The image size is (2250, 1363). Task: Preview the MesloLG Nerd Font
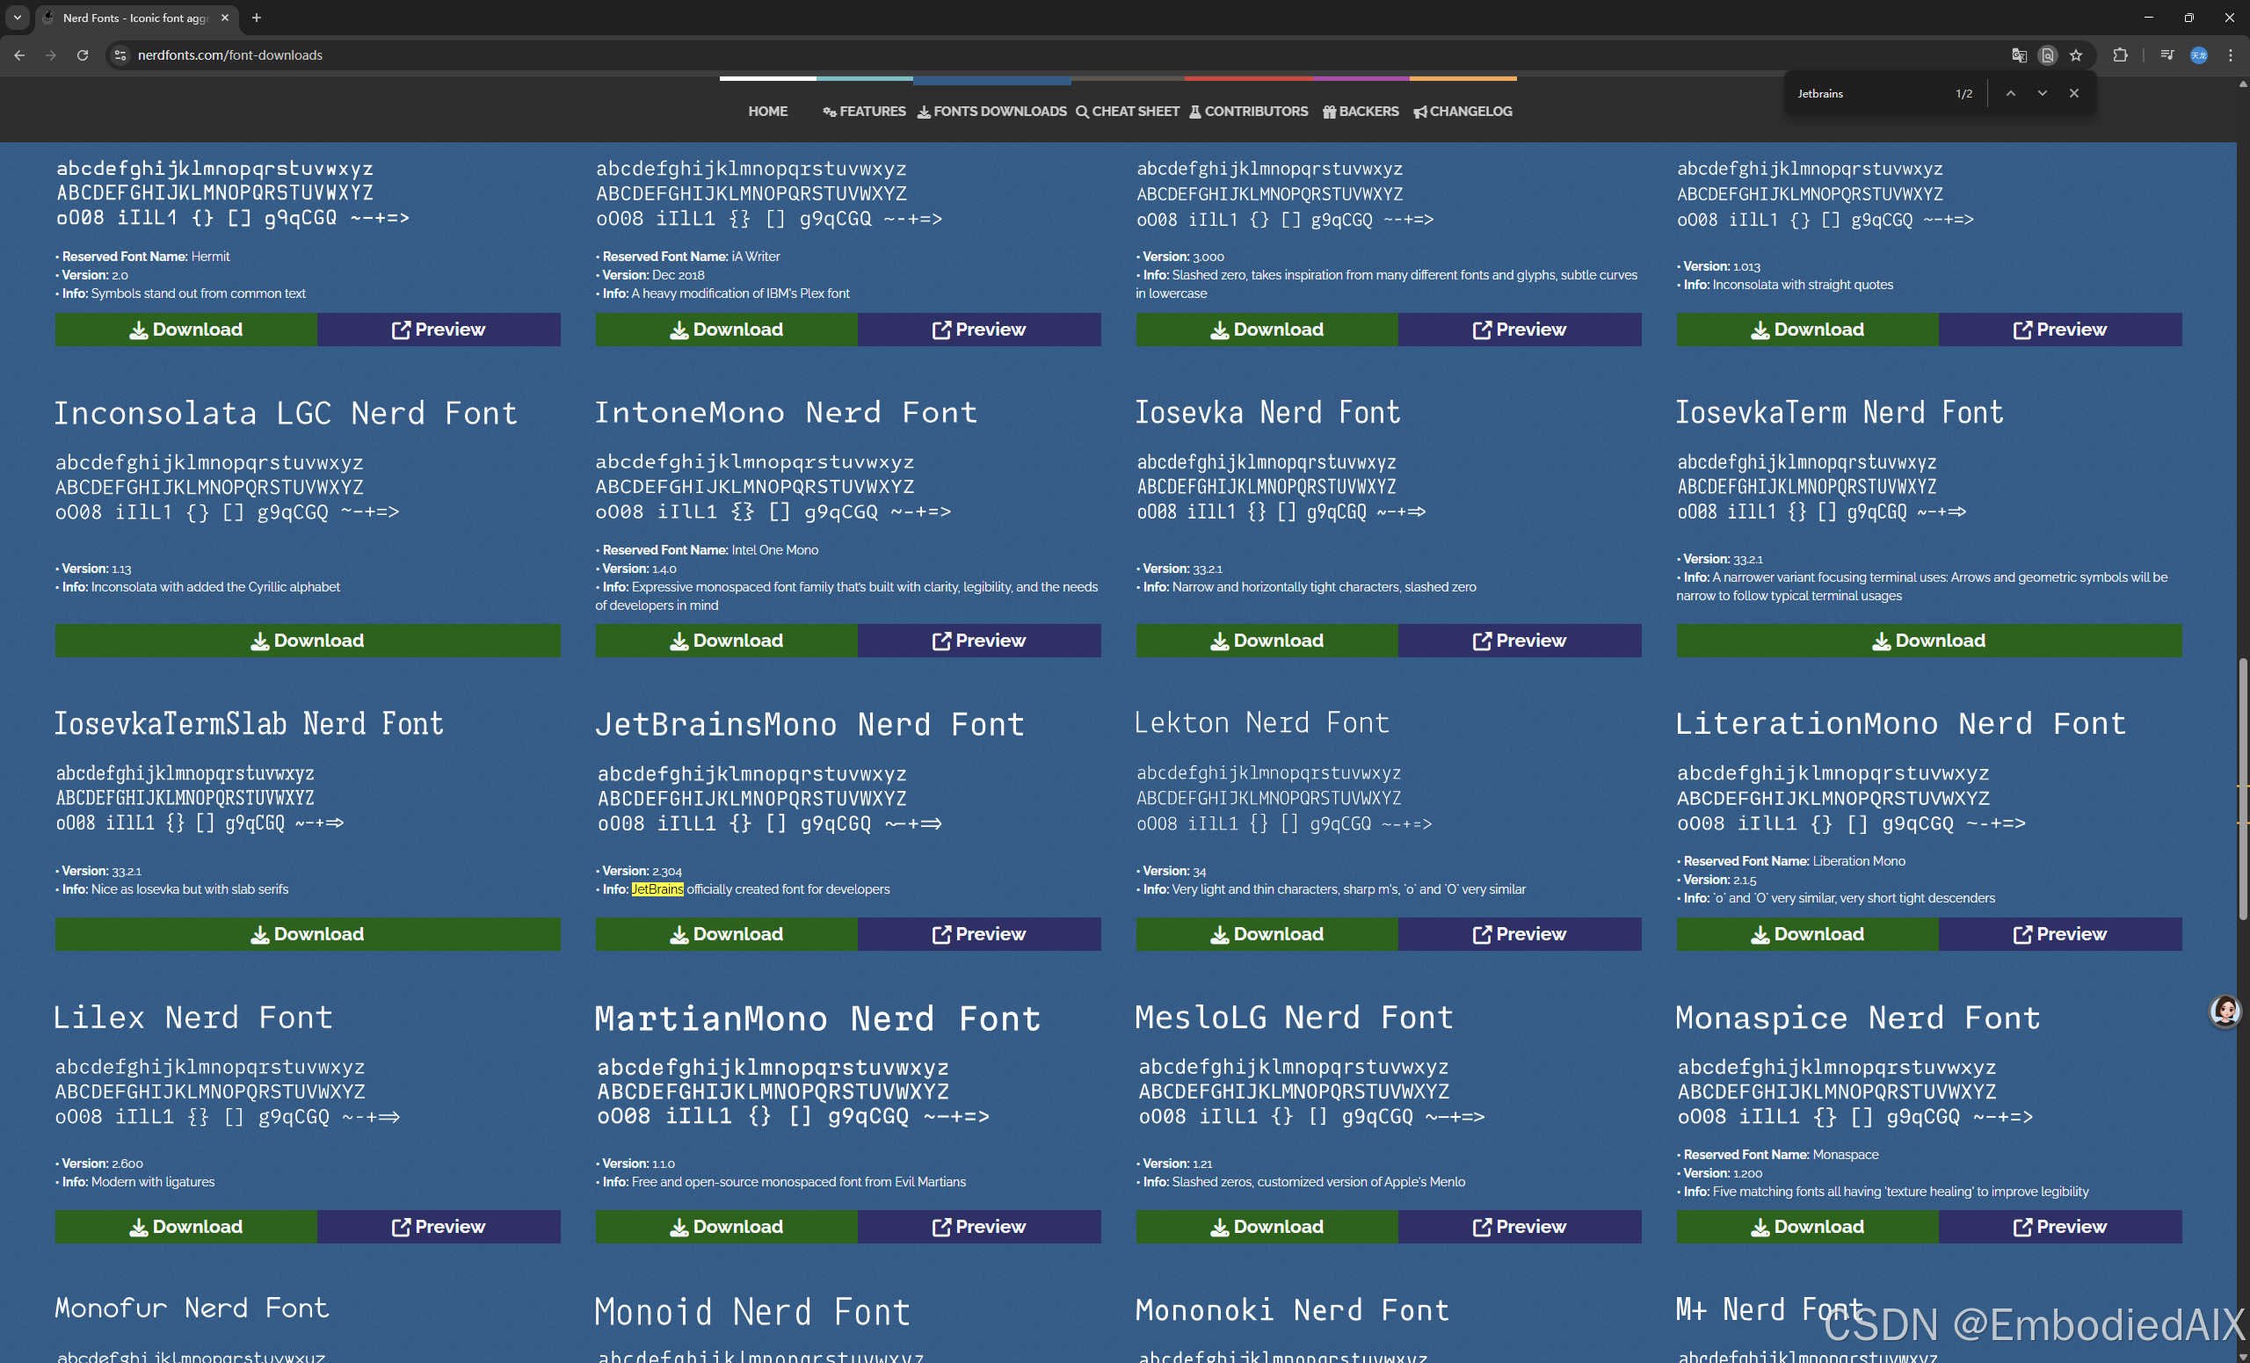click(x=1519, y=1226)
